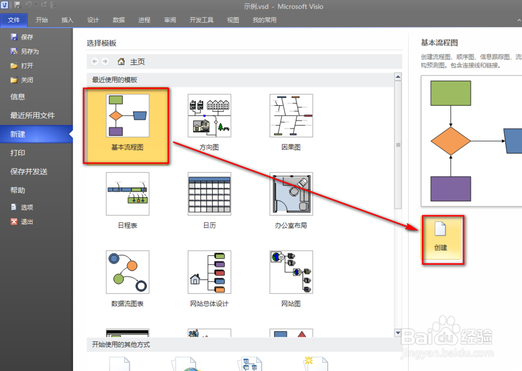Switch to the 数据 ribbon tab
522x371 pixels.
[x=118, y=20]
